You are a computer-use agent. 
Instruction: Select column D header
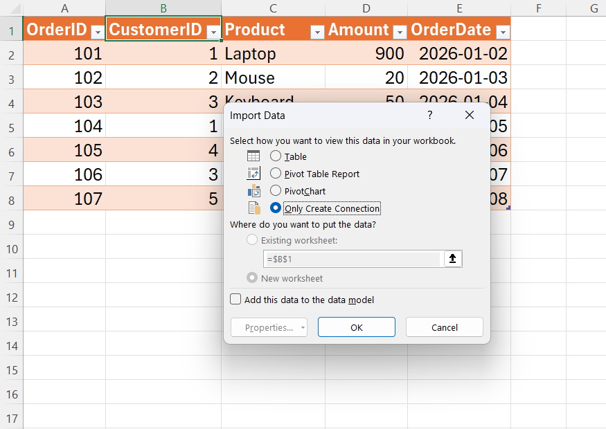click(x=366, y=8)
